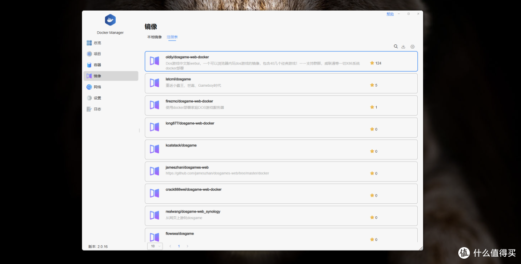Click the image icon of realwang/dosgame-web_synology
Screen dimensions: 521x264
pyautogui.click(x=154, y=215)
